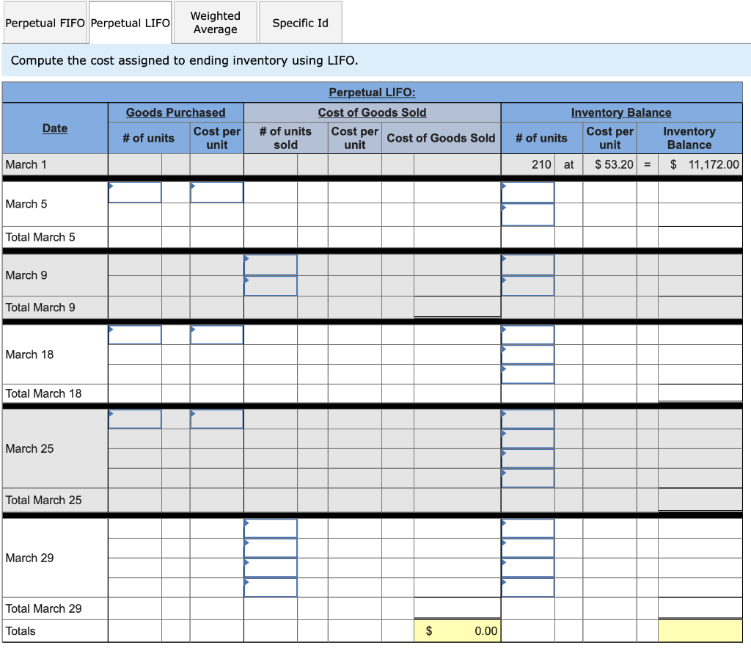Screen dimensions: 751x648
Task: Switch to the Perpetual FIFO tab
Action: tap(45, 22)
